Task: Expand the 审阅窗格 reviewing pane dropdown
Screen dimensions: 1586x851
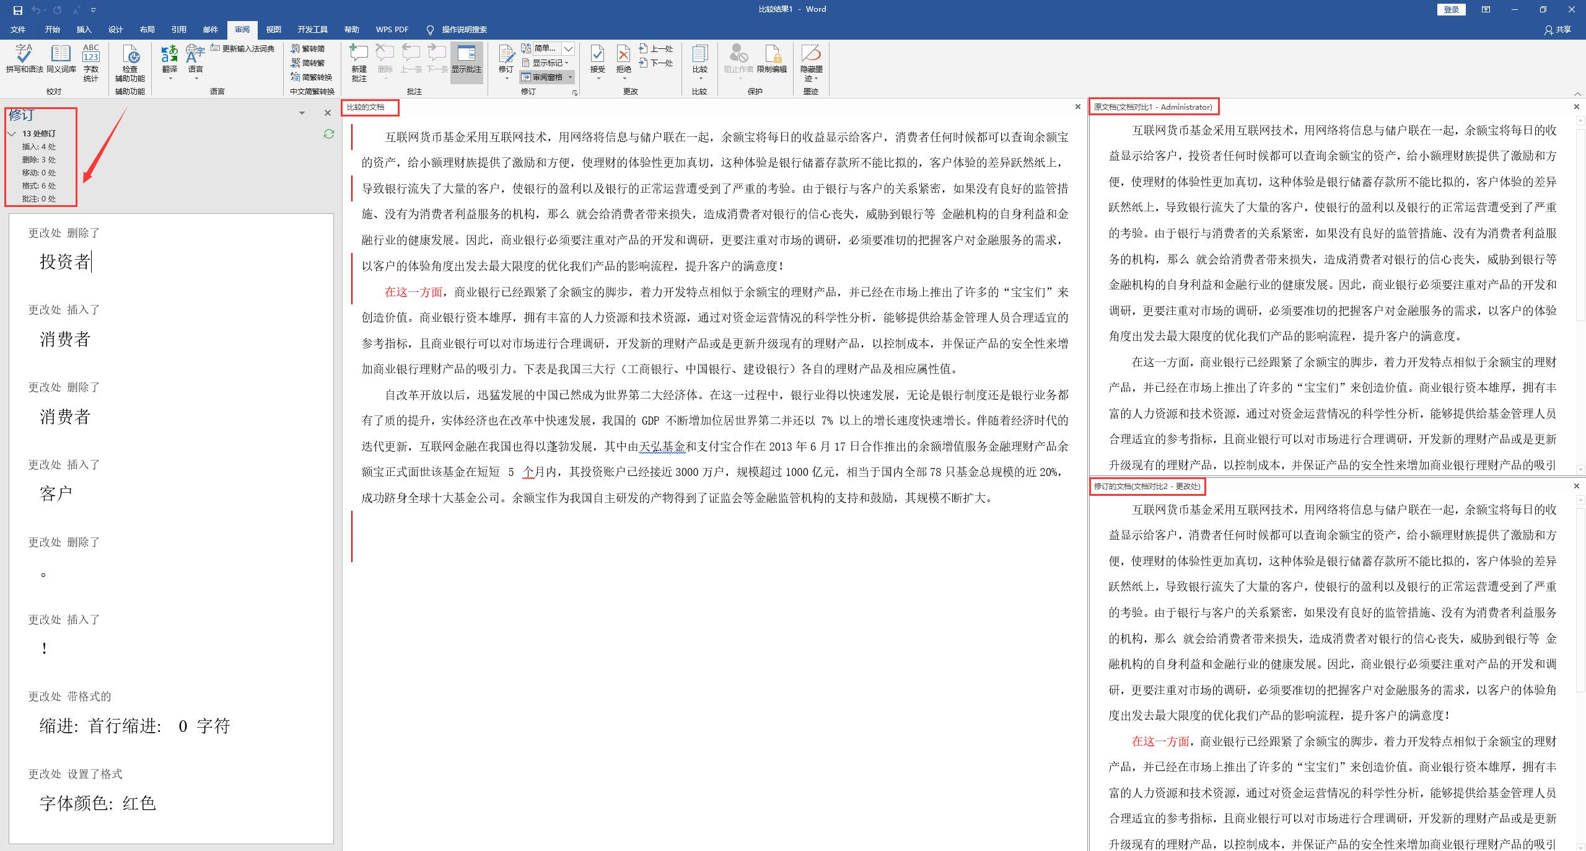Action: [571, 77]
